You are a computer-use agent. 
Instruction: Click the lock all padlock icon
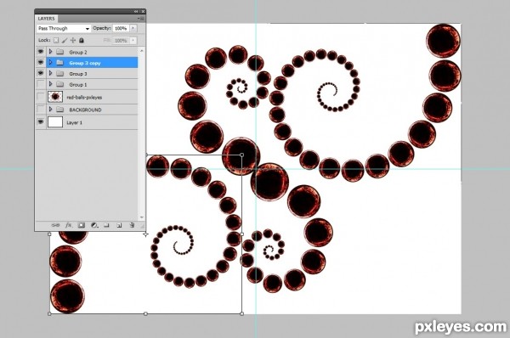pyautogui.click(x=82, y=40)
